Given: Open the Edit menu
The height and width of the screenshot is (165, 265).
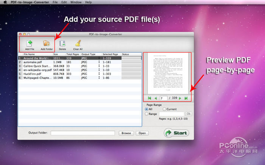Looking at the screenshot, I should (x=64, y=2).
